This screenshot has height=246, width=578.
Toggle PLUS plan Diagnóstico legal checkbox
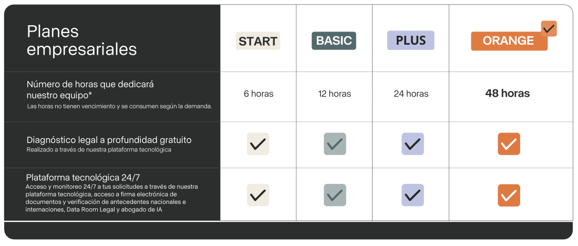tap(412, 144)
